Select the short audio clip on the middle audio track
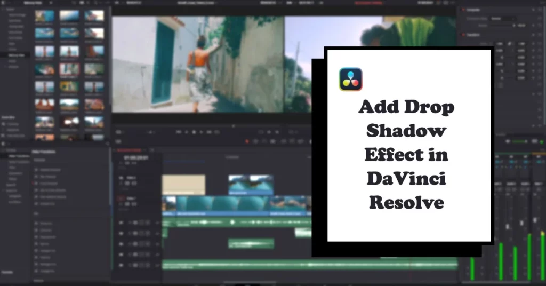The image size is (546, 286). point(251,243)
